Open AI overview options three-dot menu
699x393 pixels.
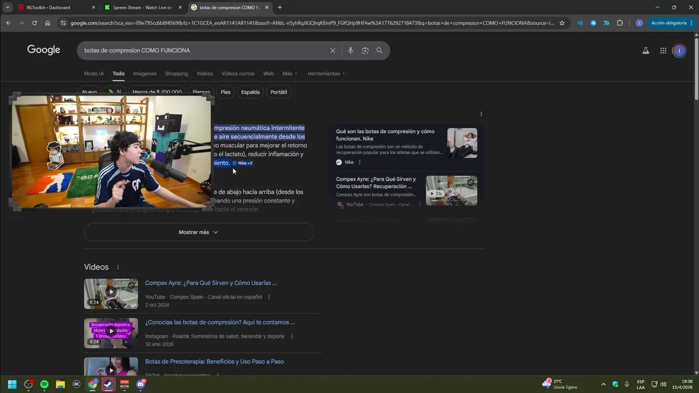[481, 114]
